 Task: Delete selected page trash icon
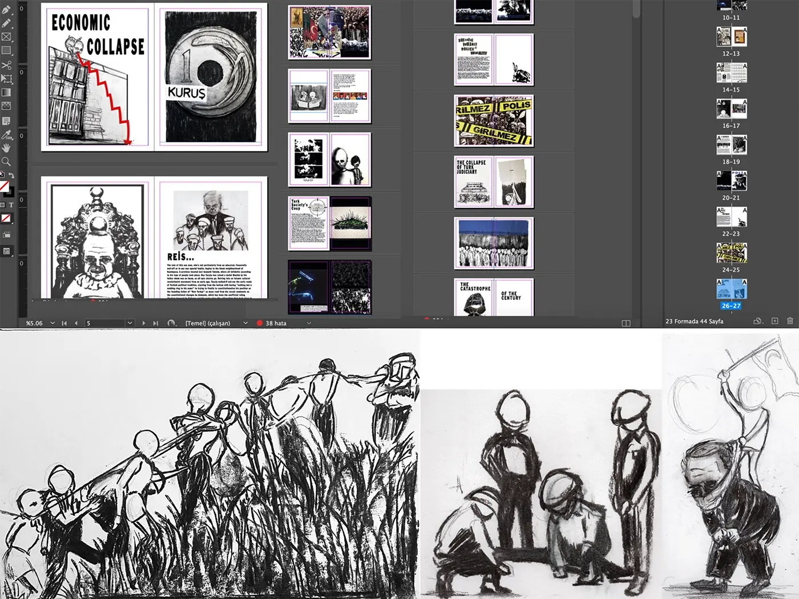click(x=790, y=321)
